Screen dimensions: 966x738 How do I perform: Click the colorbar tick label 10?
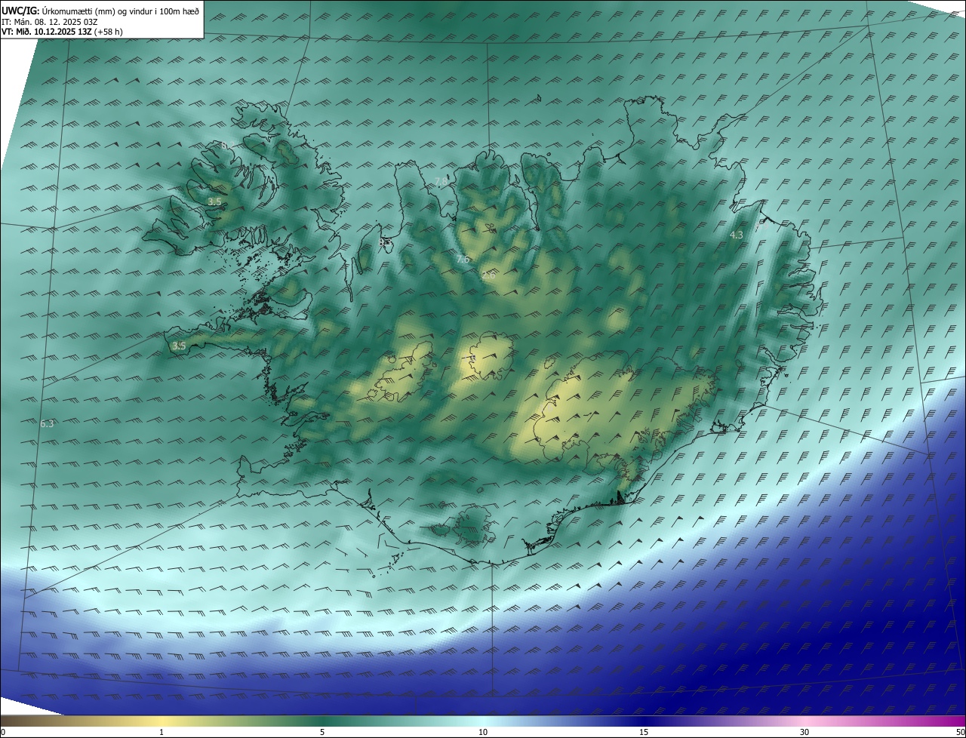[x=483, y=732]
